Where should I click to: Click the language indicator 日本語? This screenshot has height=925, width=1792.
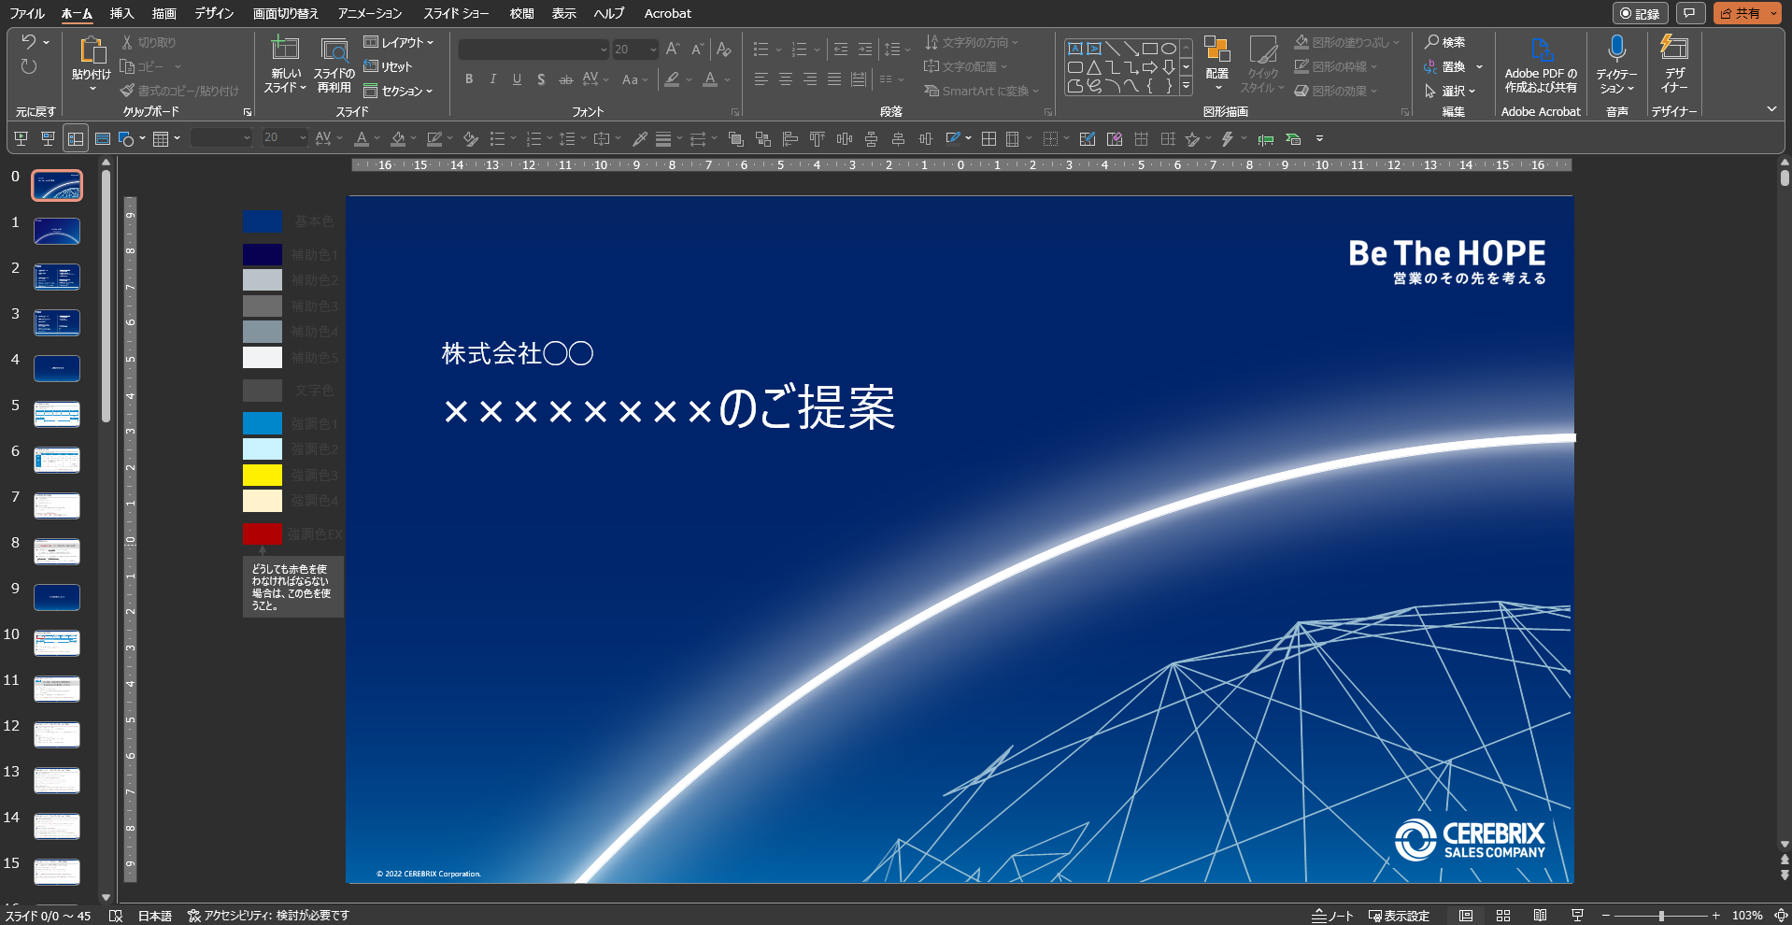click(x=155, y=916)
